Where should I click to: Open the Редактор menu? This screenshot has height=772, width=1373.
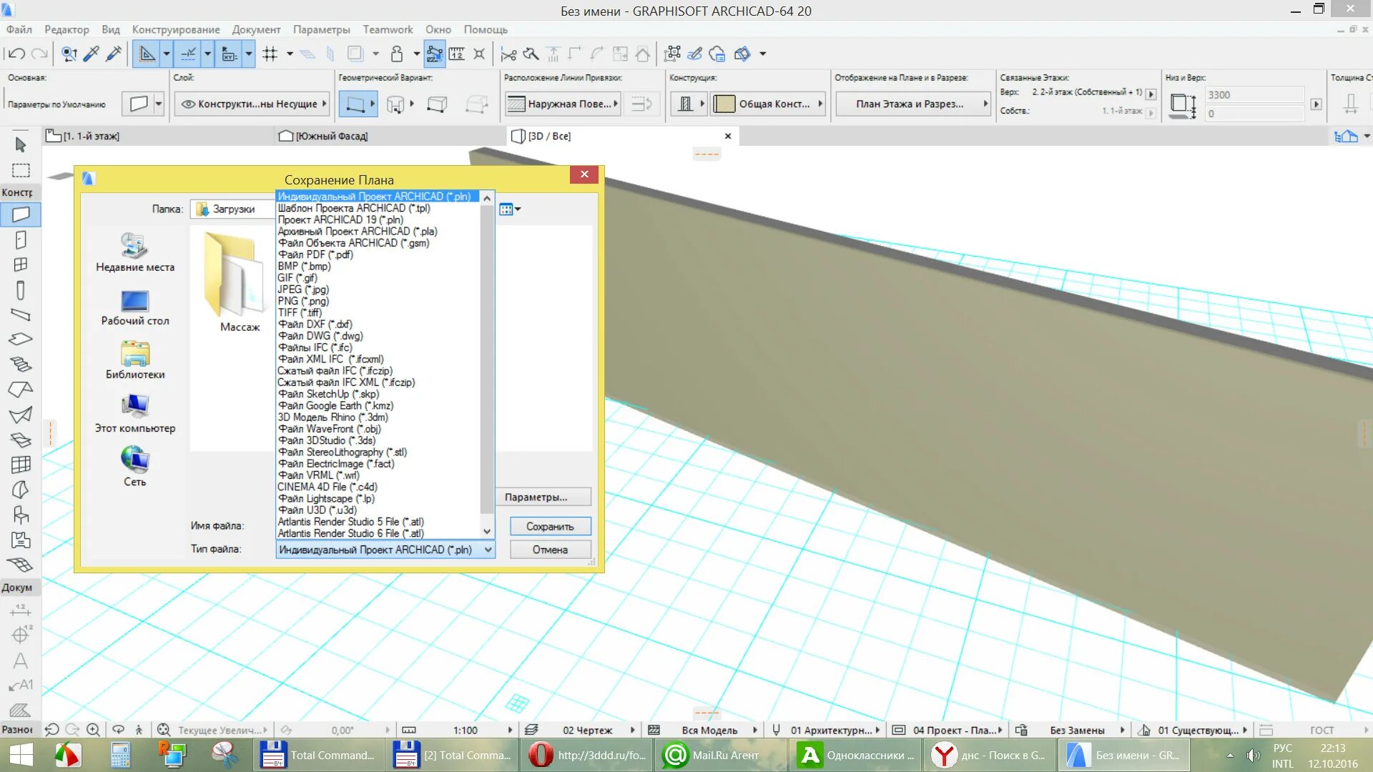(67, 29)
